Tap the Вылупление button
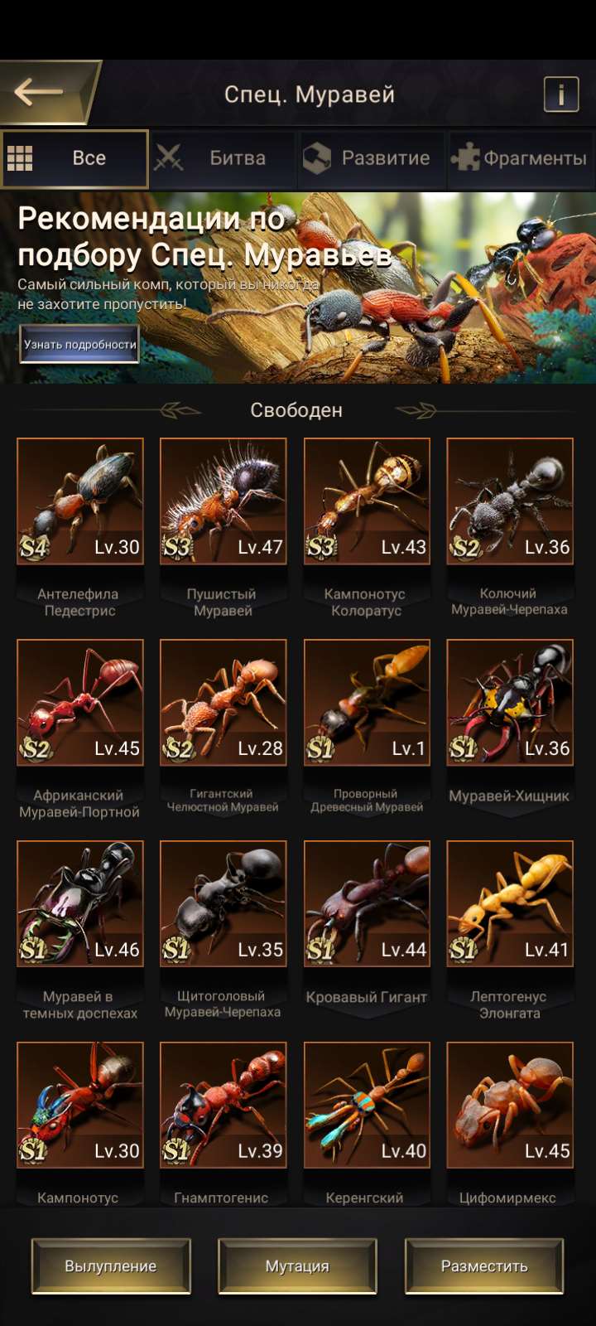The width and height of the screenshot is (596, 1326). click(x=111, y=1266)
